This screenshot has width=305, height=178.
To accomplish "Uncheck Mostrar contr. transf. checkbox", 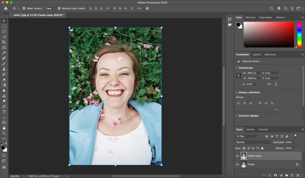I will pyautogui.click(x=59, y=8).
